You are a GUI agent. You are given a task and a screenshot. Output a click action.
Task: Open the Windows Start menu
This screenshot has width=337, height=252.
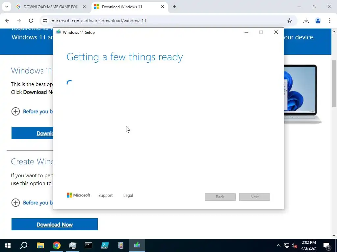click(8, 245)
